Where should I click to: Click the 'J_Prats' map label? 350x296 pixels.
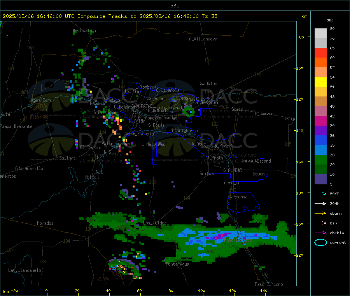coord(215,158)
